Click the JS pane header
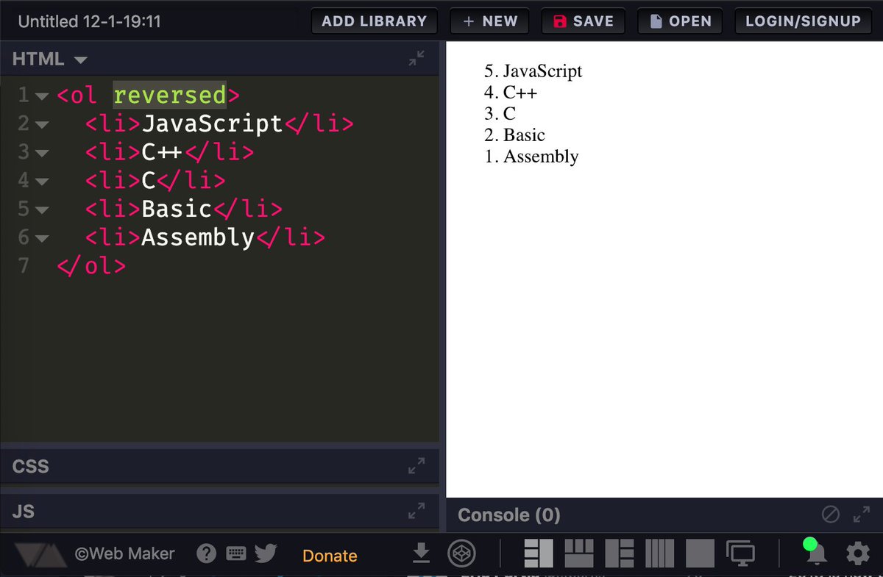Viewport: 883px width, 577px height. tap(220, 510)
